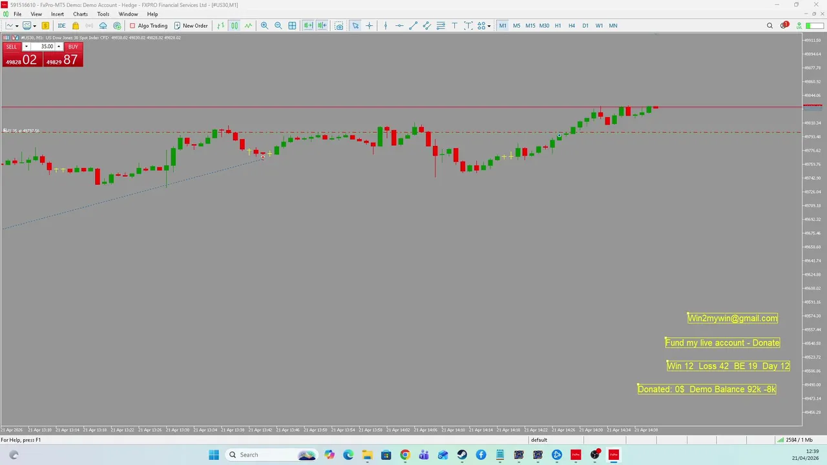Open the Market shopping bag icon

coord(76,26)
